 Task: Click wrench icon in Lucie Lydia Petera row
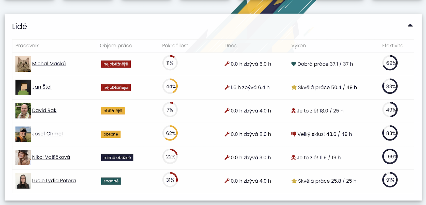(x=227, y=181)
